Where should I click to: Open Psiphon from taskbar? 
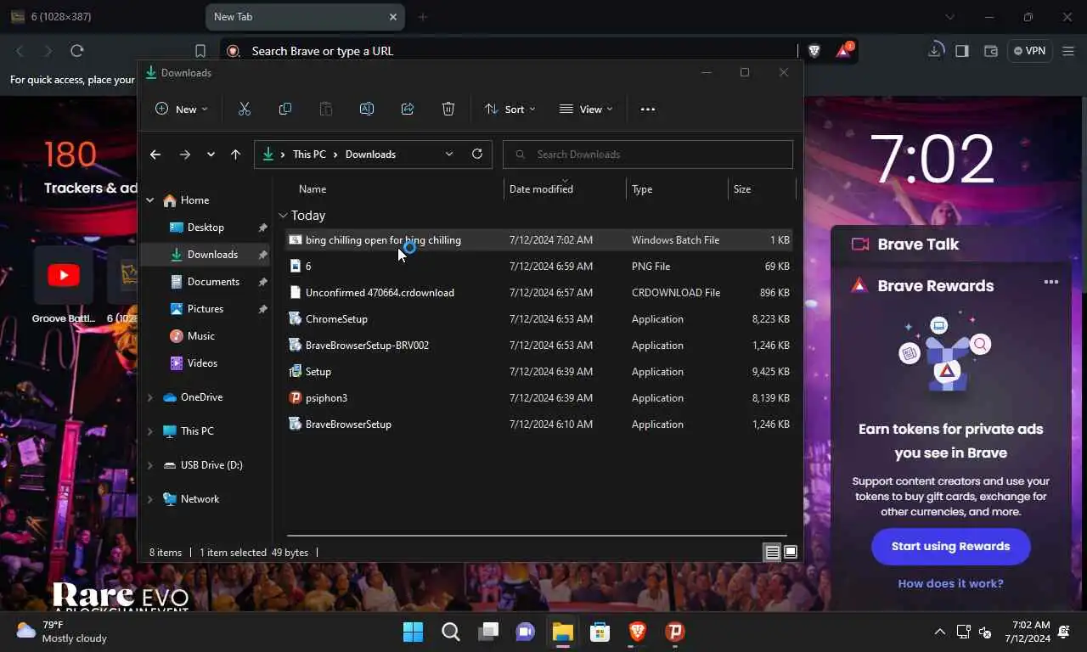tap(675, 632)
